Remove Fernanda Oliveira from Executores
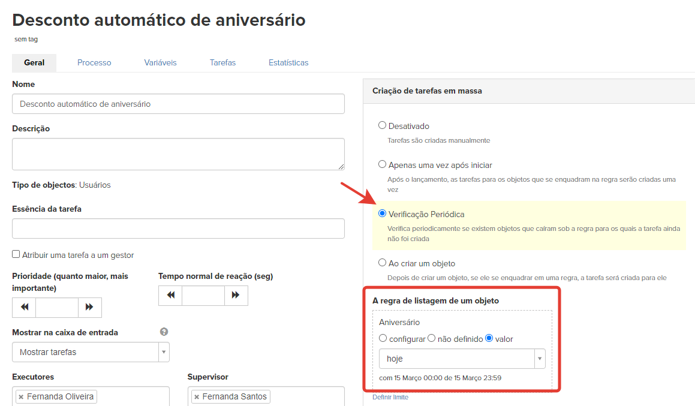 [21, 397]
